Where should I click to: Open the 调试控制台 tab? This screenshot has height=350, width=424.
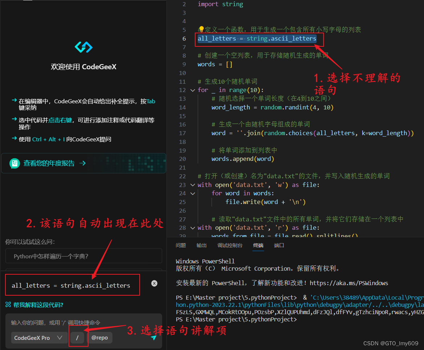[x=230, y=245]
